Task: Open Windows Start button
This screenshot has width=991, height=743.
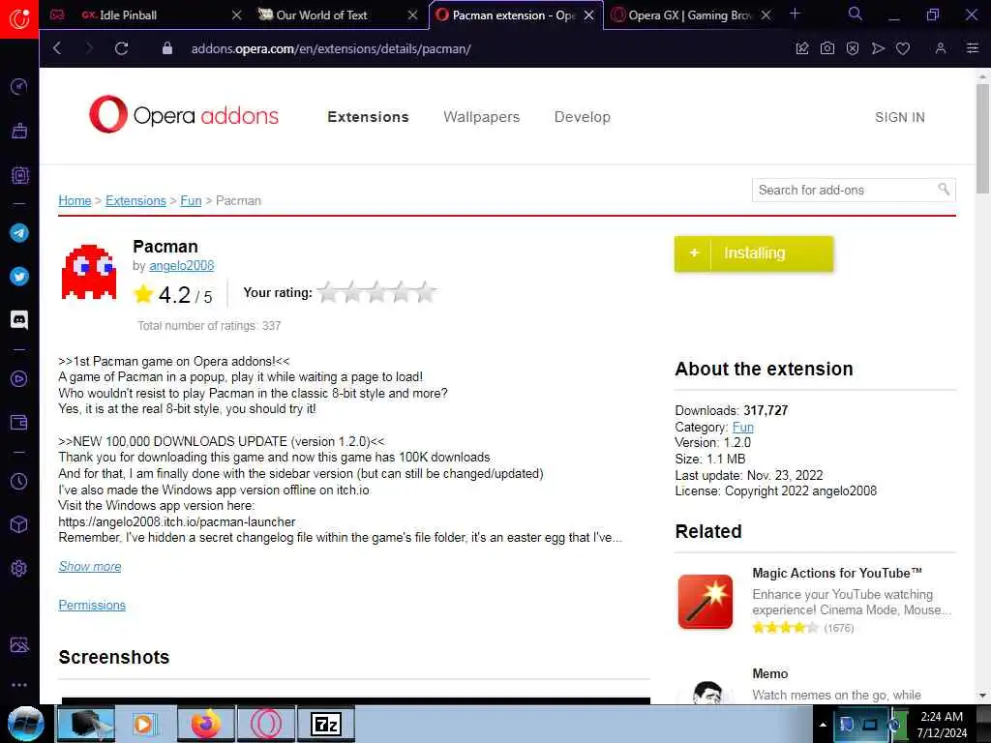Action: click(x=25, y=724)
